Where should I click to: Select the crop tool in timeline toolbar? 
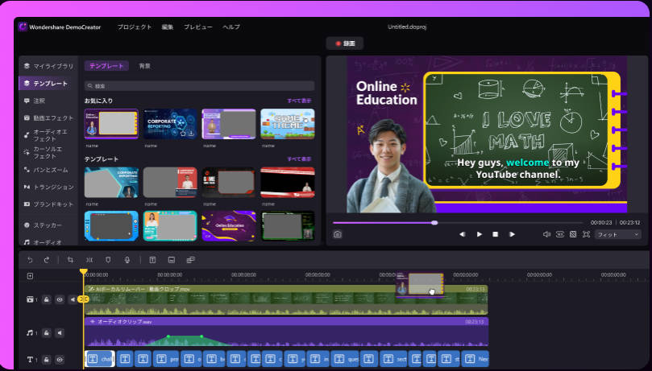tap(70, 260)
